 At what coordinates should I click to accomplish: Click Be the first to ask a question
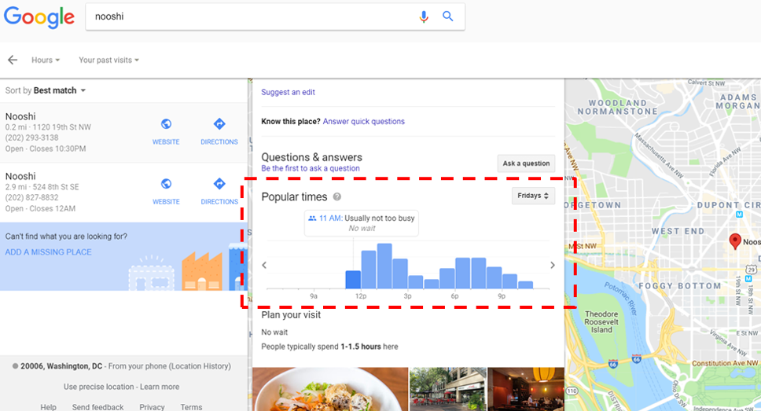click(310, 168)
